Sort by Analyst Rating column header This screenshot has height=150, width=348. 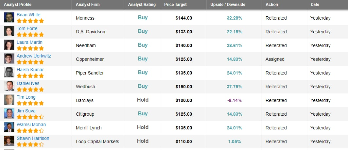[142, 5]
